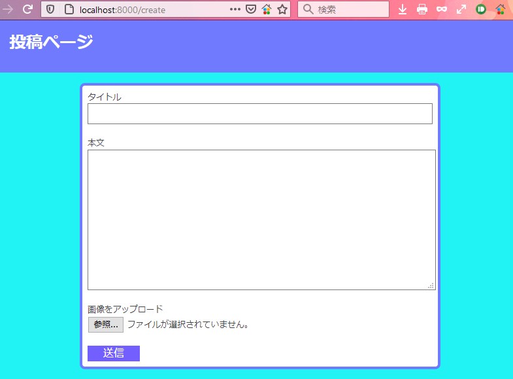Click the colorful house icon in address bar
This screenshot has height=379, width=513.
[266, 9]
